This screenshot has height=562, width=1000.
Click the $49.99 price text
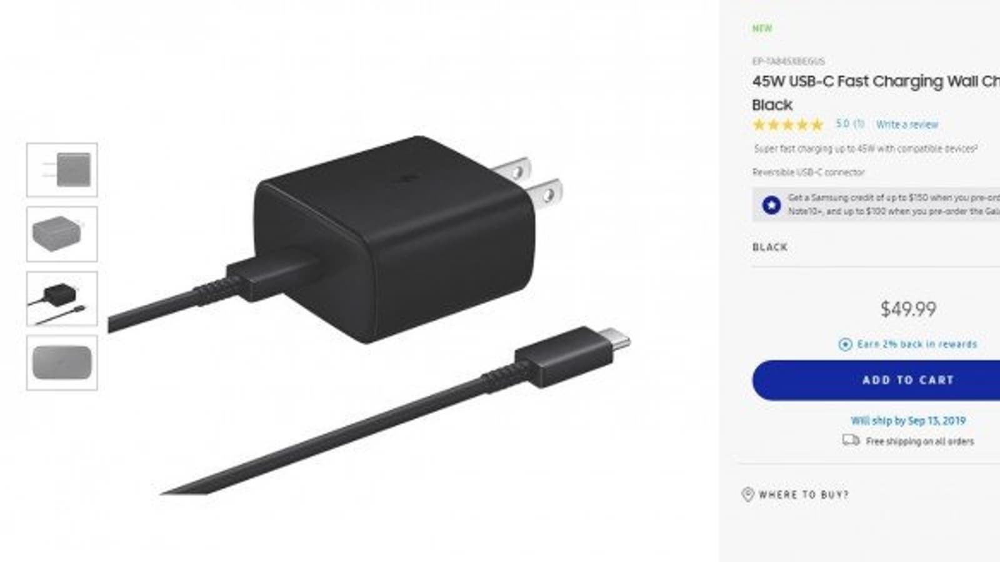coord(908,309)
